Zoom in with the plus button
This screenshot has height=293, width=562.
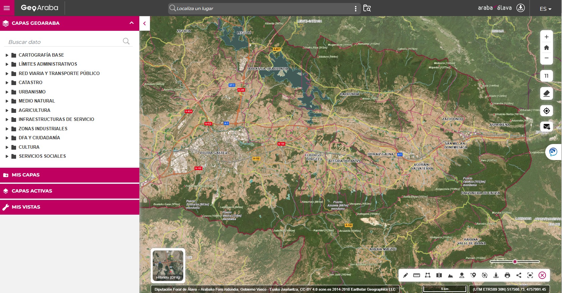tap(547, 37)
